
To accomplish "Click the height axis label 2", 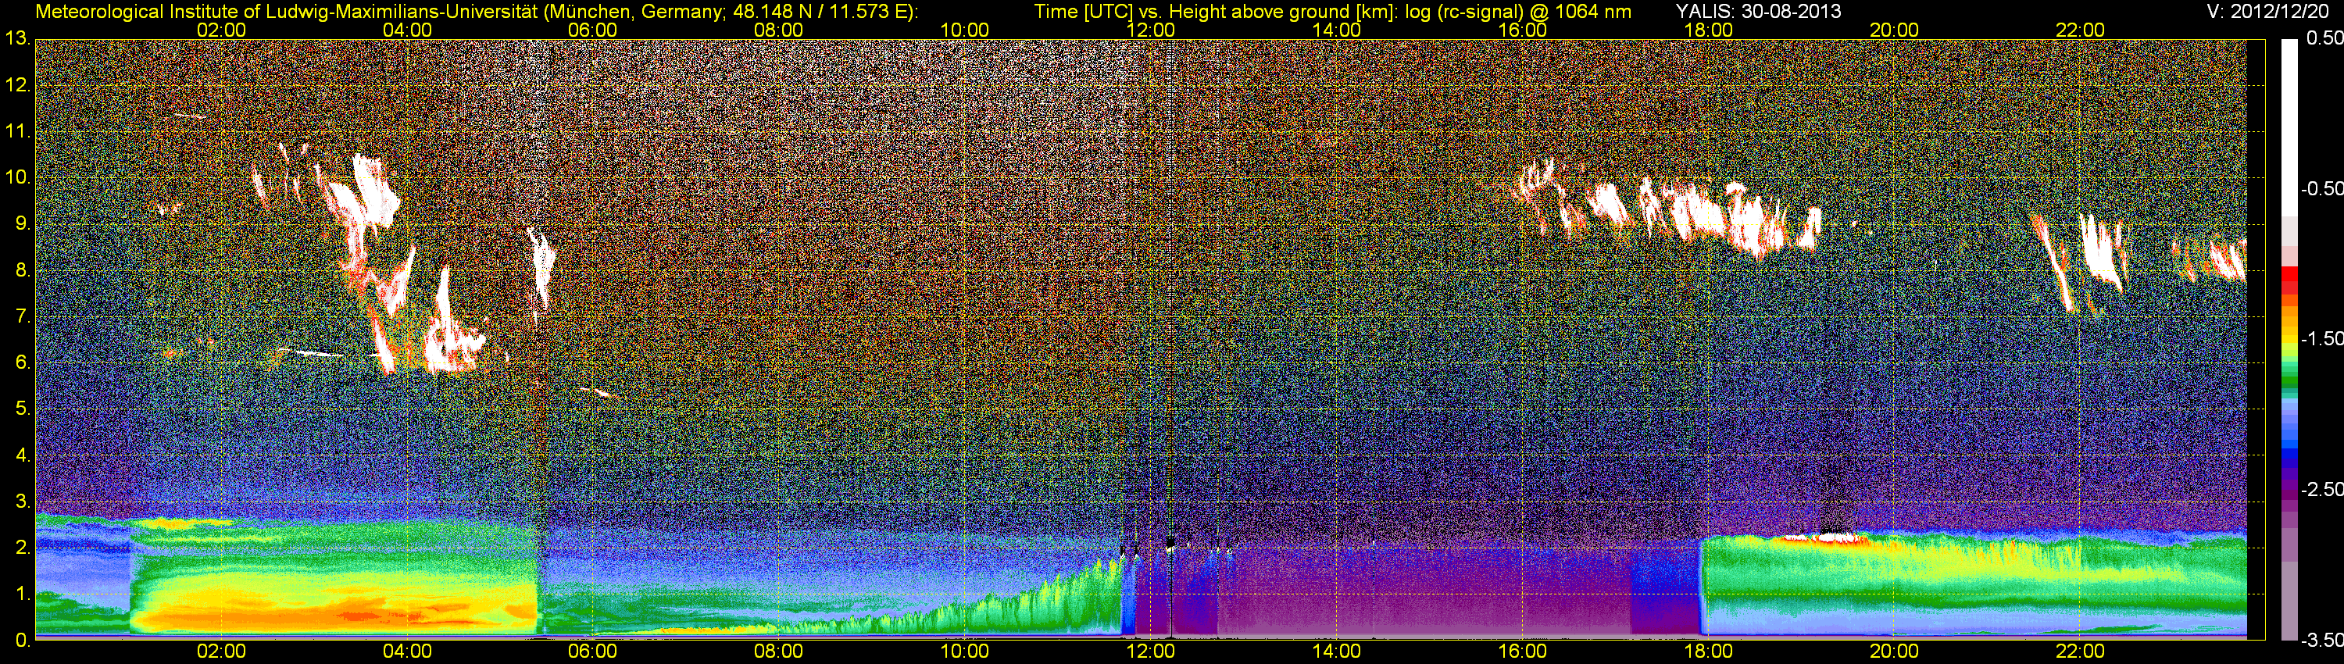I will pyautogui.click(x=22, y=548).
